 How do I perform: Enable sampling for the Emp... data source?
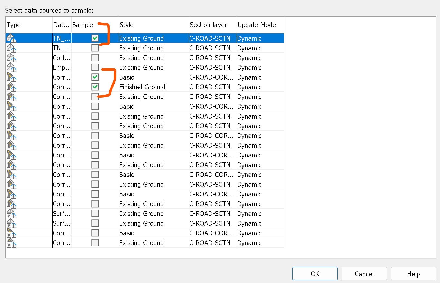(x=95, y=67)
